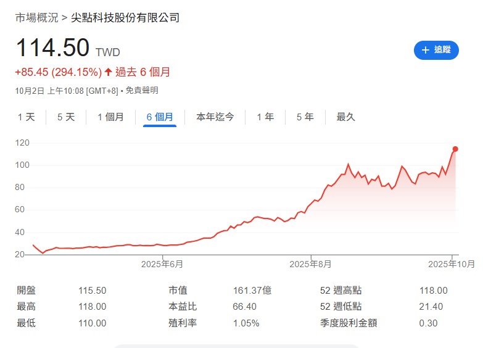Click the 2025年8月 axis label

(310, 264)
